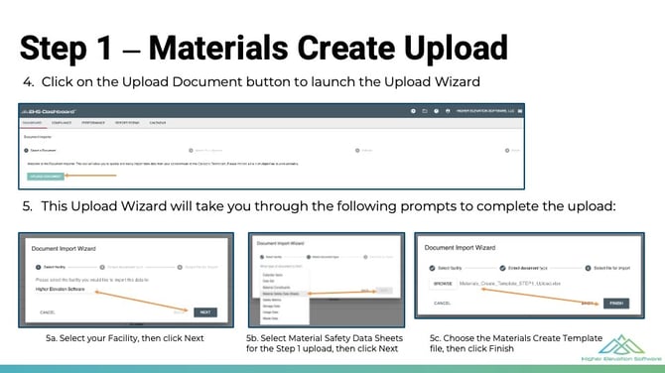Click the Finish button in import wizard
Viewport: 665px width, 373px height.
(616, 304)
